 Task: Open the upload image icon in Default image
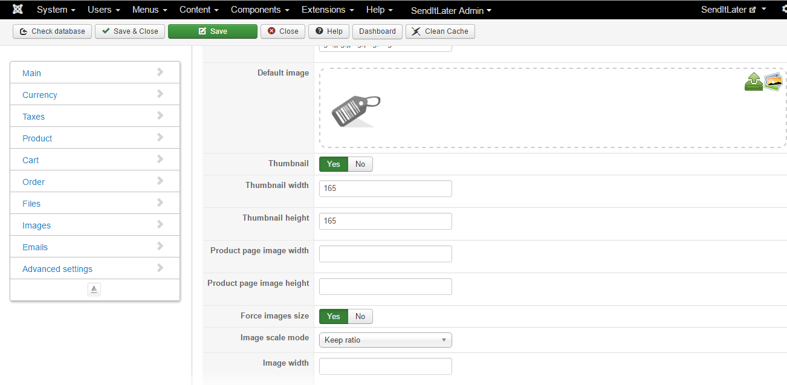754,82
